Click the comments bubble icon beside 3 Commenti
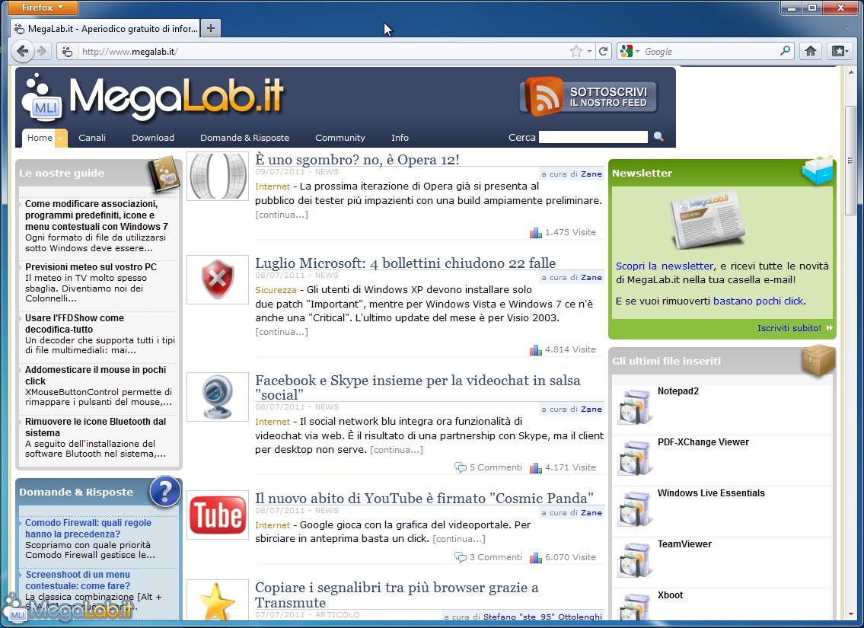864x628 pixels. pyautogui.click(x=460, y=557)
